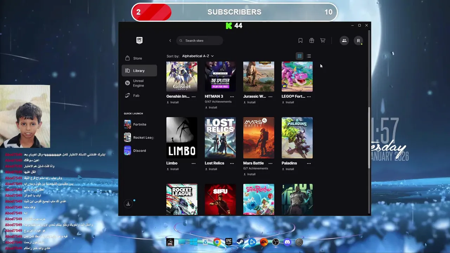This screenshot has width=450, height=253.
Task: Open the HITMAN 3 cover
Action: [x=220, y=77]
